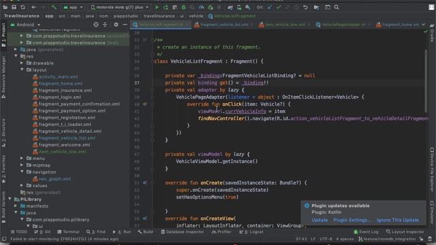Screen dimensions: 436x245
Task: Collapse the layout folder
Action: [x=22, y=69]
